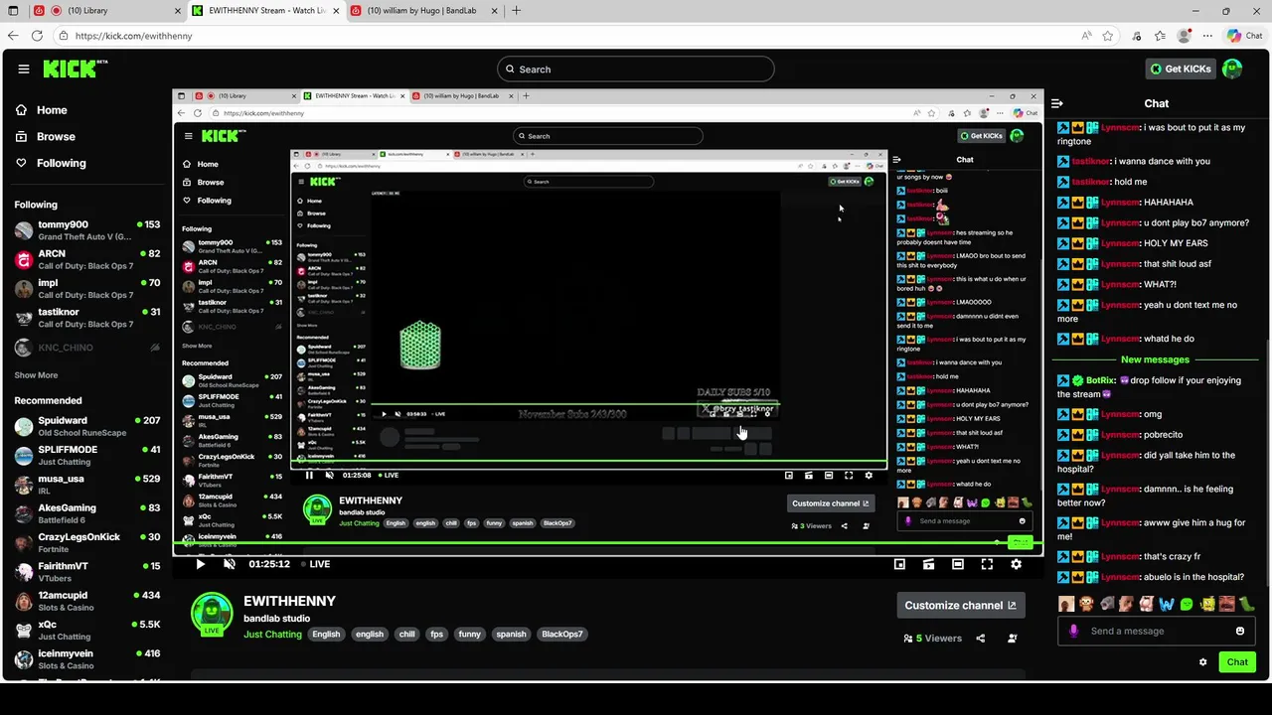
Task: Focus the Send a message chat input
Action: [1156, 631]
